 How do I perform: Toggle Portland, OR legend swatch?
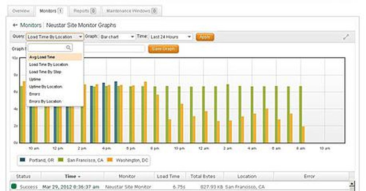click(23, 160)
